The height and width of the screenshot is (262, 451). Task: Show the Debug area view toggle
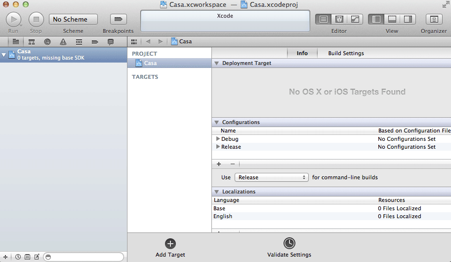pyautogui.click(x=392, y=19)
